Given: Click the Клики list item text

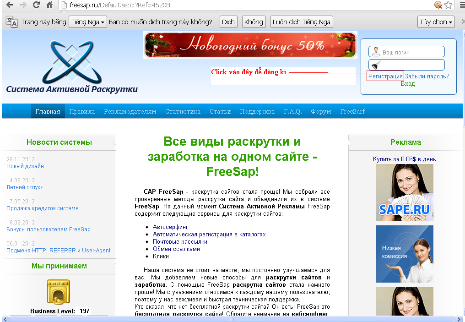Looking at the screenshot, I should click(161, 256).
